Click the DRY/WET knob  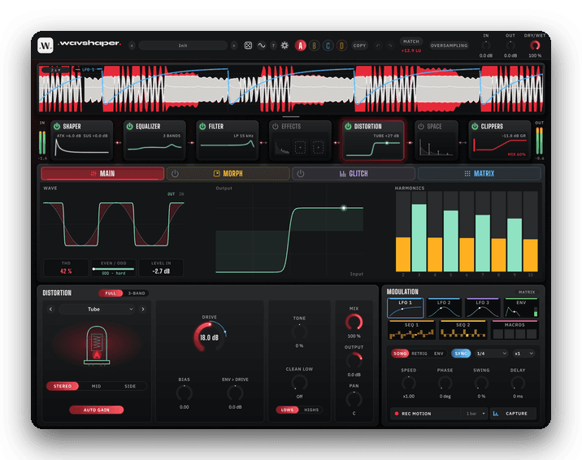click(x=535, y=46)
